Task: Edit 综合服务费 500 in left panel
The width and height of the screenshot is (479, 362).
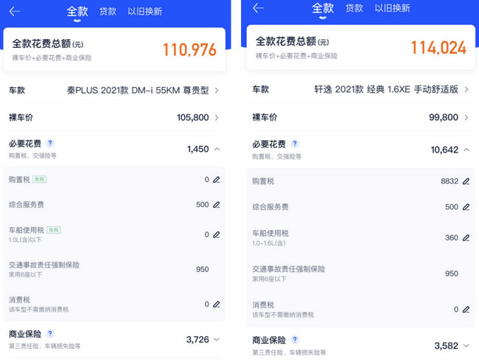Action: (216, 205)
